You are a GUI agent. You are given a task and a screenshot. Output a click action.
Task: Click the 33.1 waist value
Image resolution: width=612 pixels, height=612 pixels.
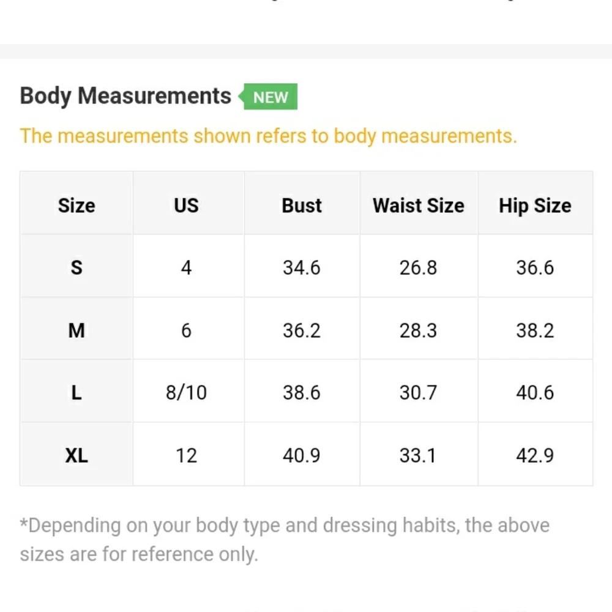417,455
